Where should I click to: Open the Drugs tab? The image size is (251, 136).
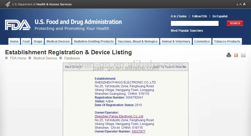[38, 41]
